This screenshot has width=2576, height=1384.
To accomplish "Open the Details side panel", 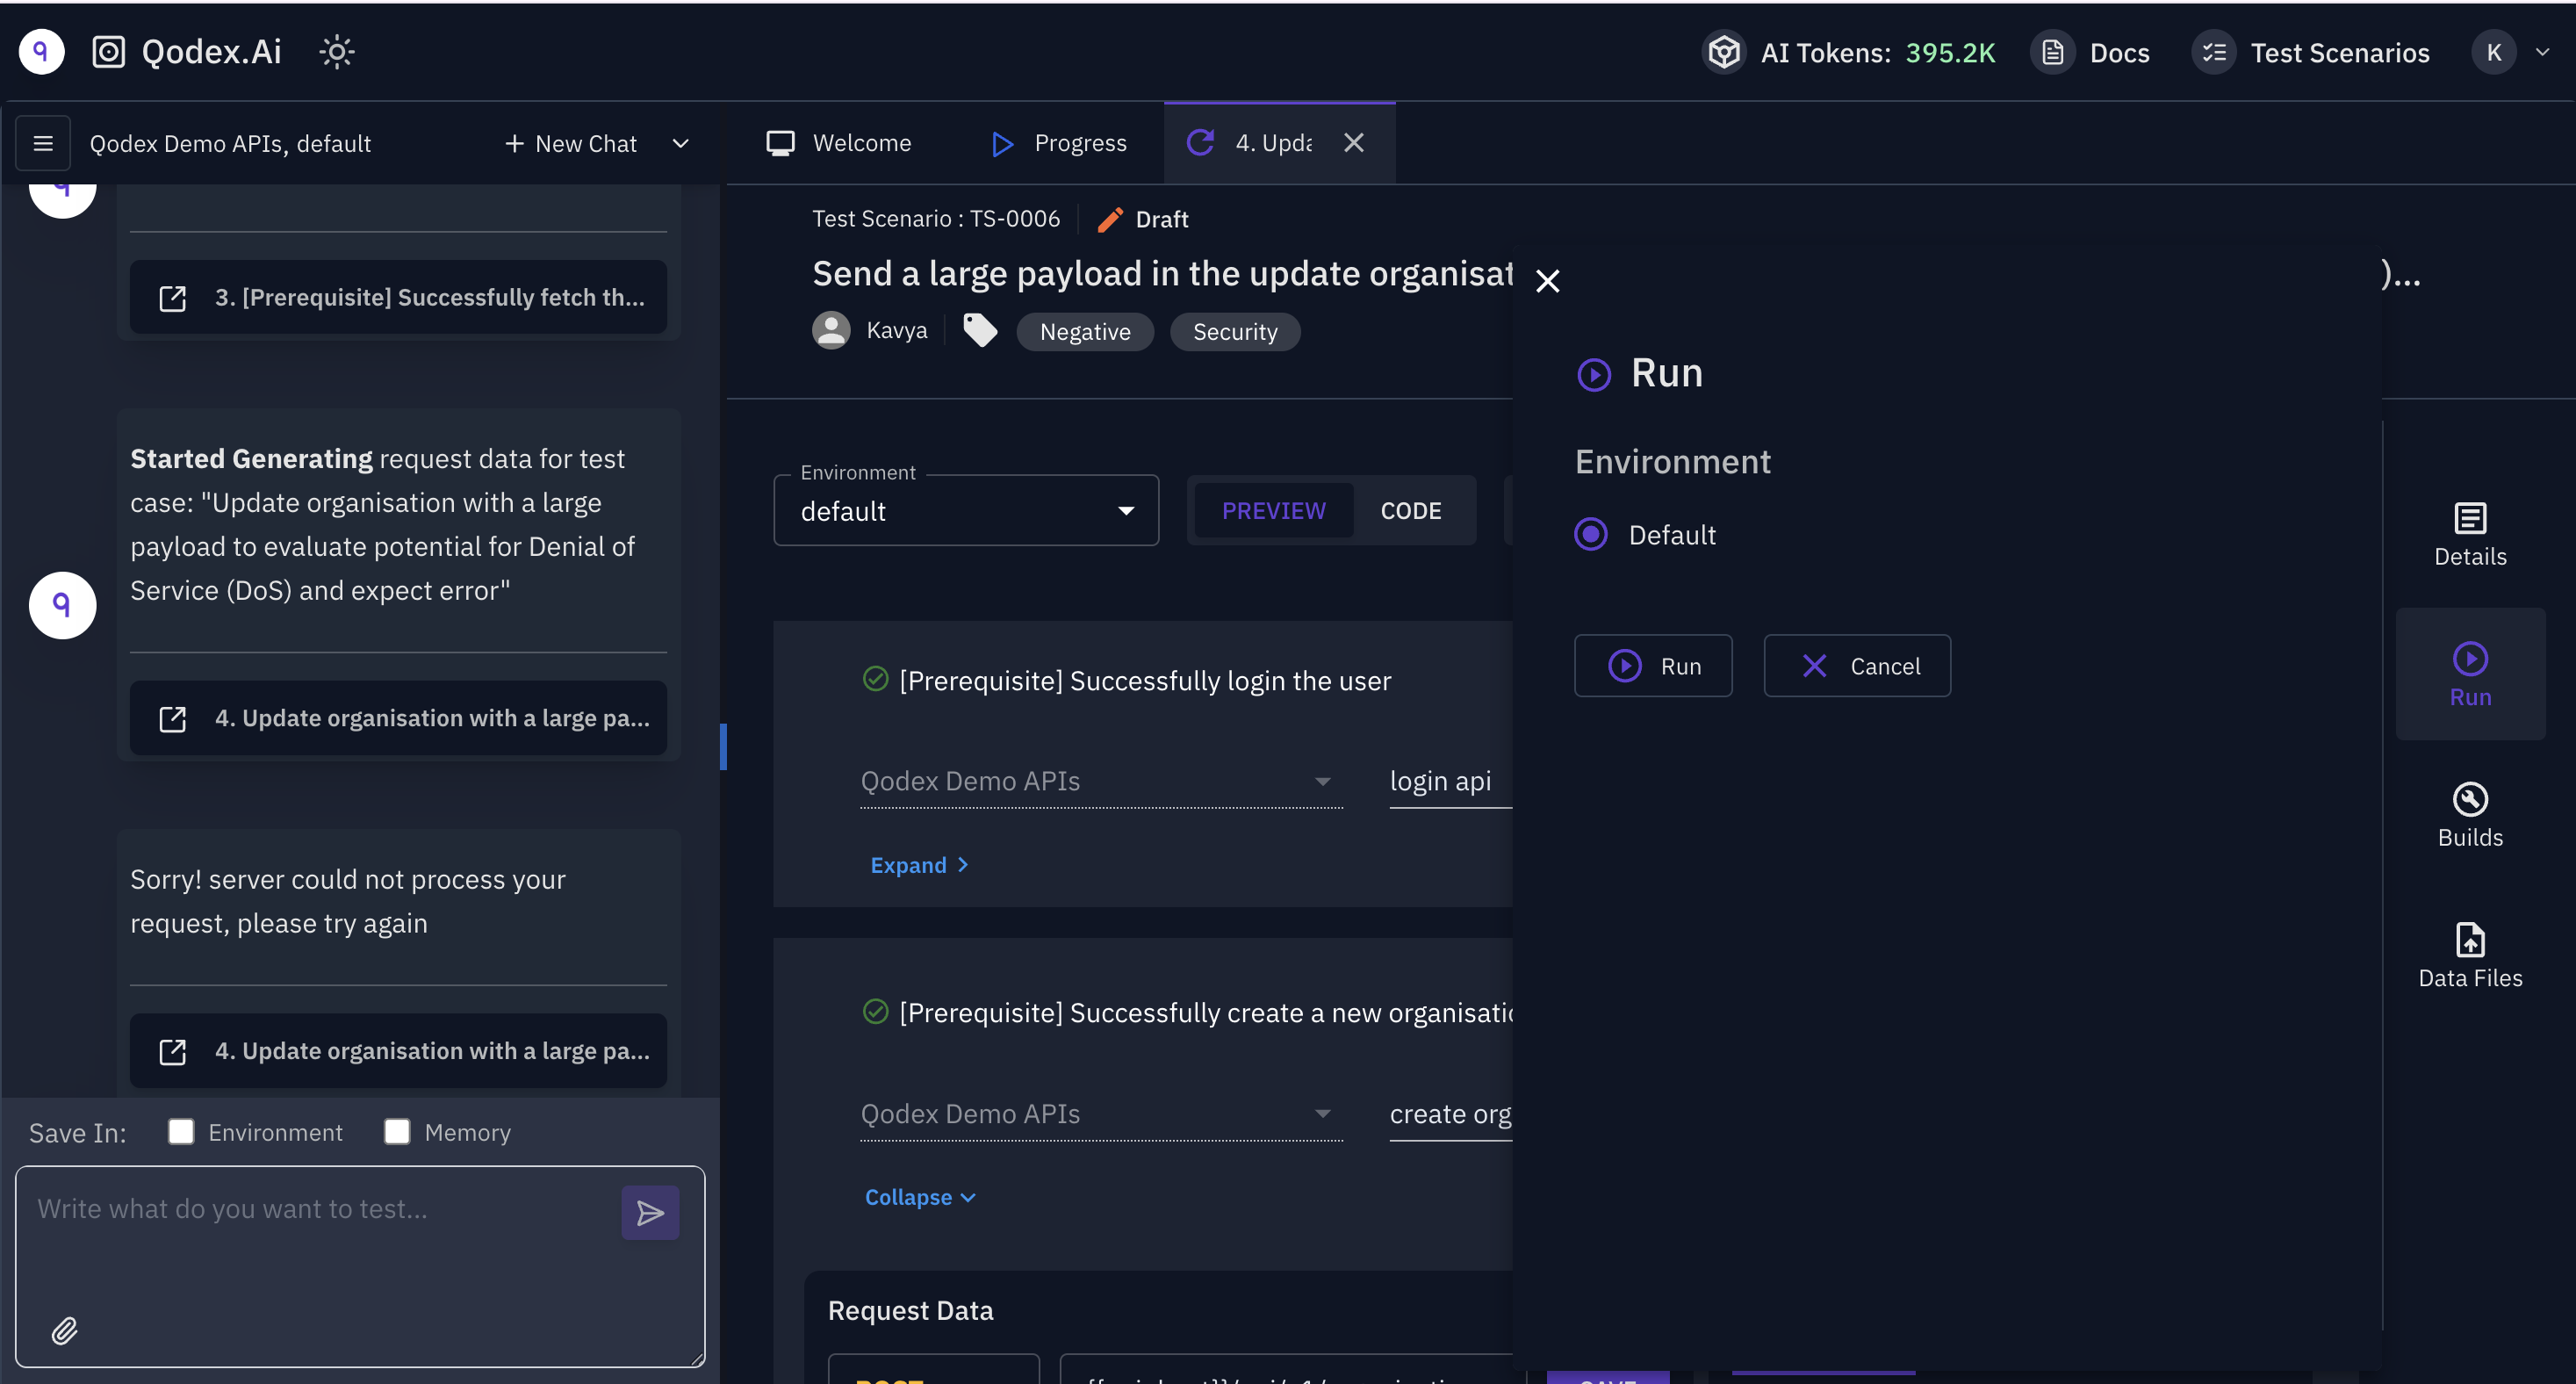I will tap(2470, 535).
